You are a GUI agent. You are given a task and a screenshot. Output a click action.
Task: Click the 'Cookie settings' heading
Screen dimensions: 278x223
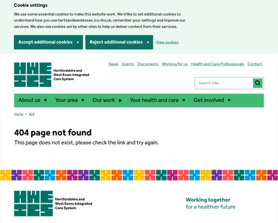[31, 5]
